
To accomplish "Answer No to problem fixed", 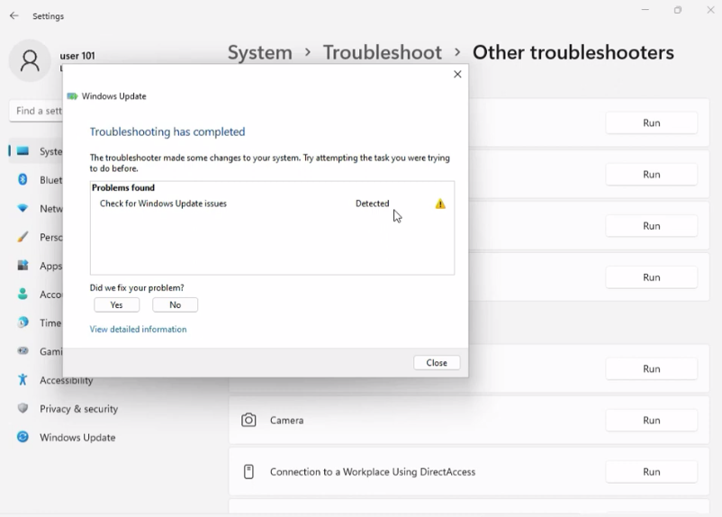I will (175, 305).
